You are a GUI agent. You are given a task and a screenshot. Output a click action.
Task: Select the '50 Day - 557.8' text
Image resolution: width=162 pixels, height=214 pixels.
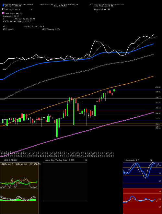pyautogui.click(x=12, y=10)
